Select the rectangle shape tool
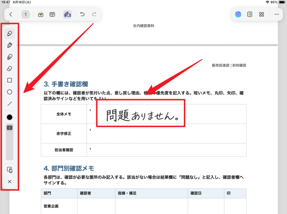Image resolution: width=287 pixels, height=214 pixels. click(10, 80)
